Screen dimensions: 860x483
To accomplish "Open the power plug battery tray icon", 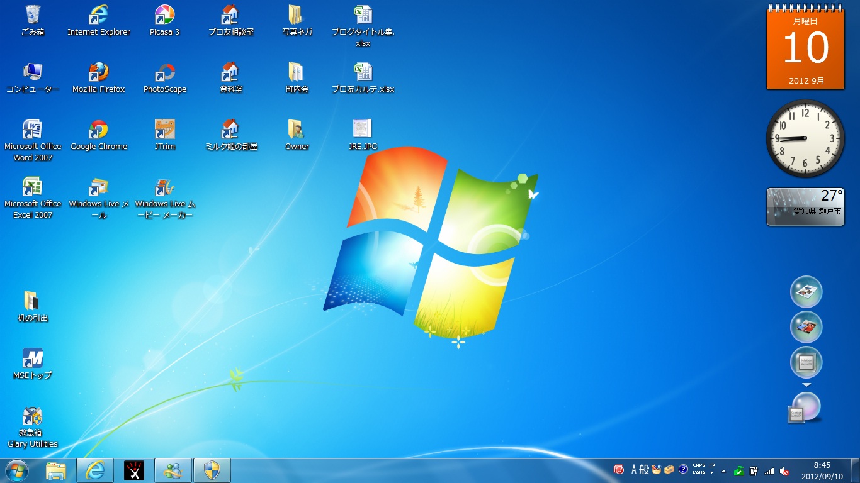I will (754, 470).
